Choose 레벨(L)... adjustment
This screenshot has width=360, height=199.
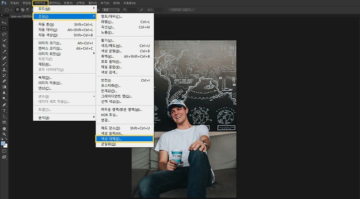[124, 22]
